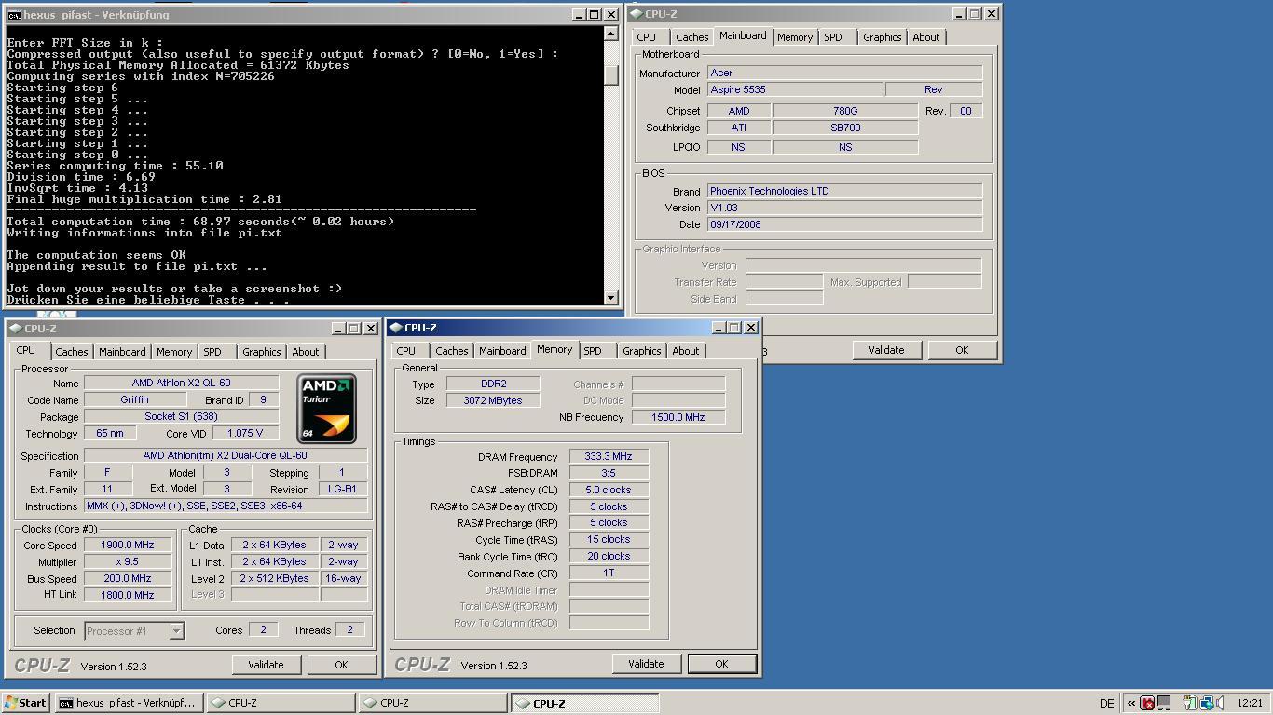
Task: Click the 12:21 tray clock
Action: click(x=1250, y=703)
